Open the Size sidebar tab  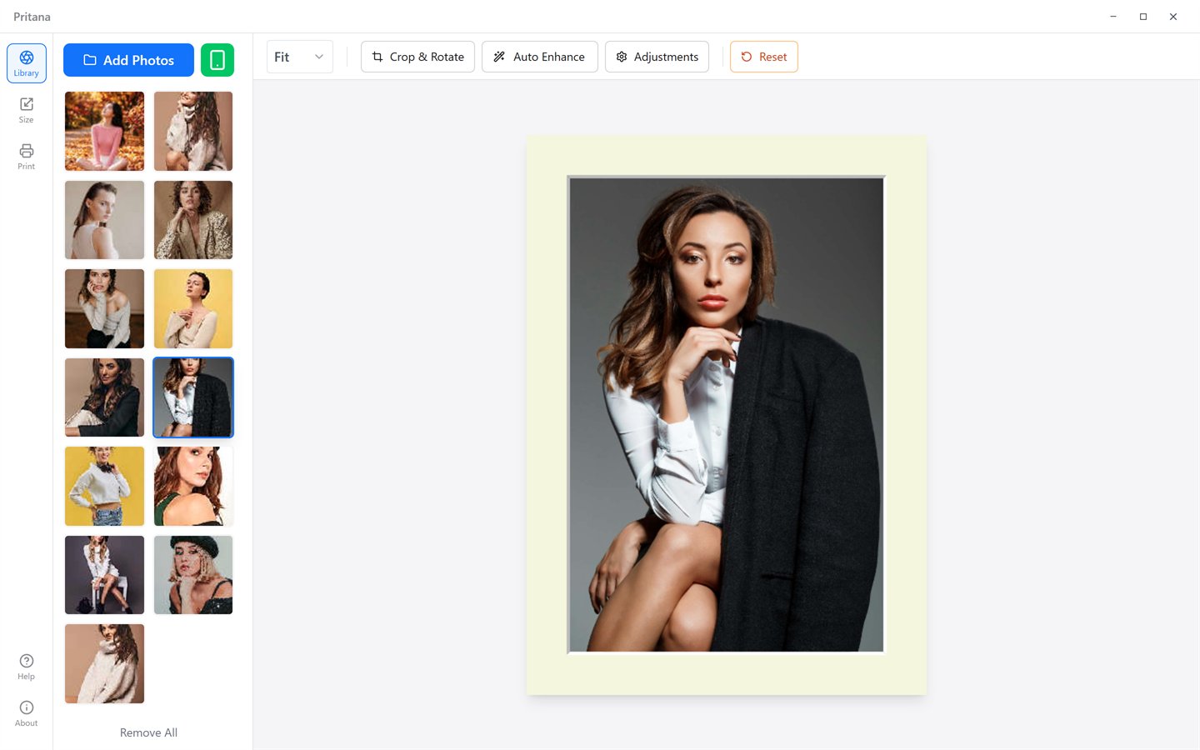[x=27, y=110]
